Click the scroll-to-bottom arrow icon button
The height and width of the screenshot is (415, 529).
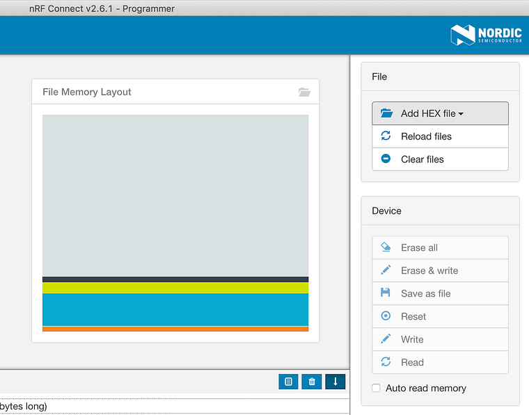click(335, 381)
